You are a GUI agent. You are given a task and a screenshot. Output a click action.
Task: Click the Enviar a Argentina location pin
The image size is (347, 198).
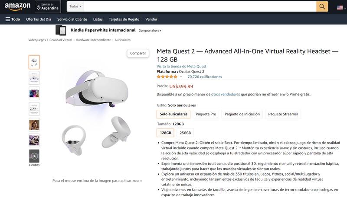[x=39, y=8]
